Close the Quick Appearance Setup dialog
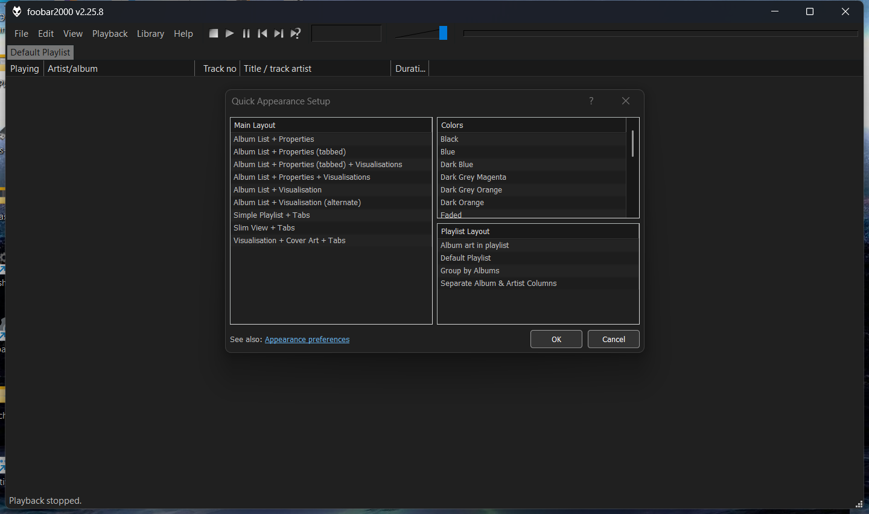 coord(626,101)
